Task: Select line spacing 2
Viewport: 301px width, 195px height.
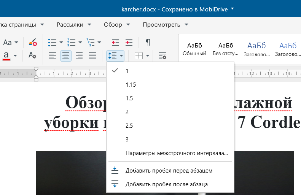Action: 170,112
